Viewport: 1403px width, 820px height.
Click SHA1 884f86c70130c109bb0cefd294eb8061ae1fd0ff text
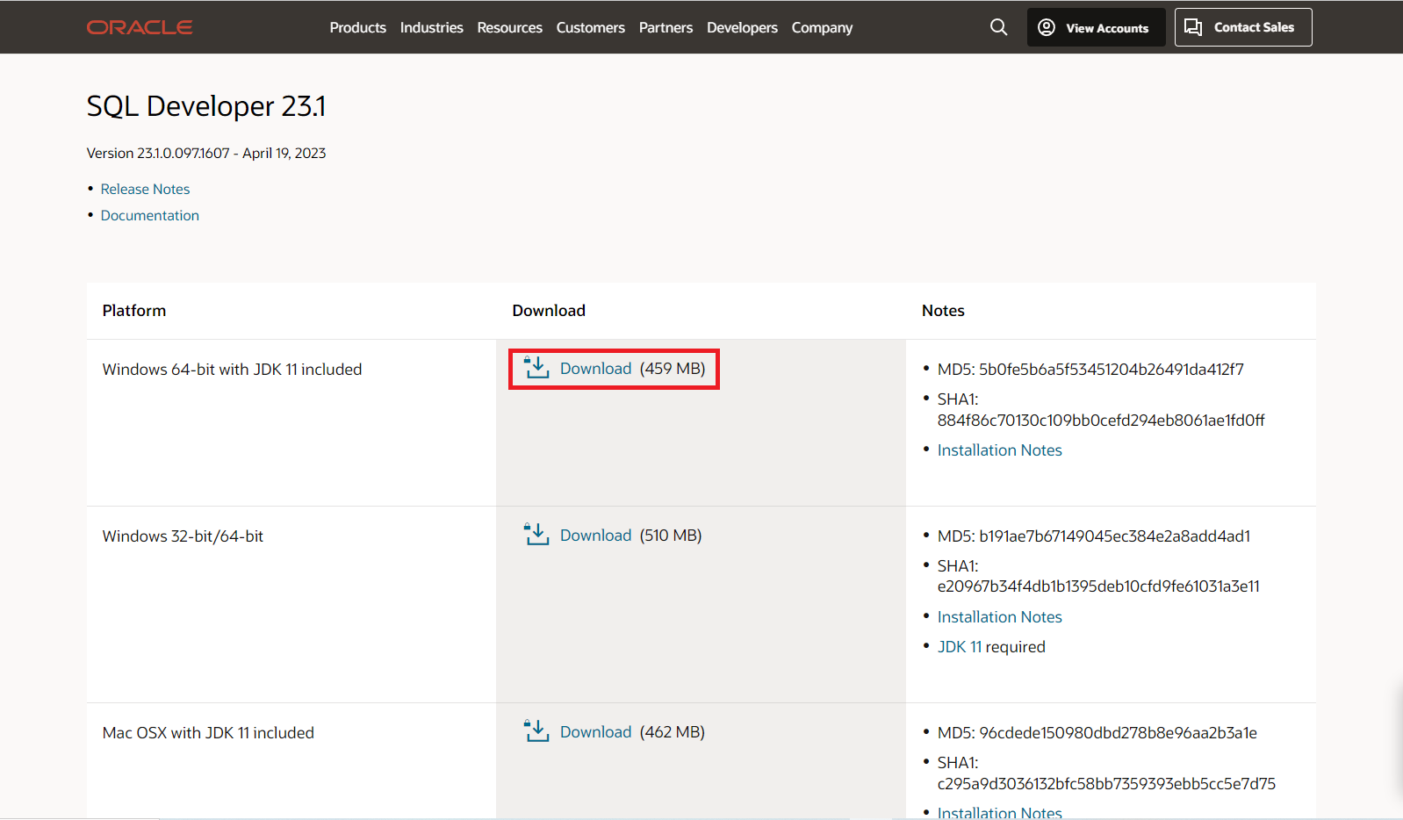coord(1101,409)
